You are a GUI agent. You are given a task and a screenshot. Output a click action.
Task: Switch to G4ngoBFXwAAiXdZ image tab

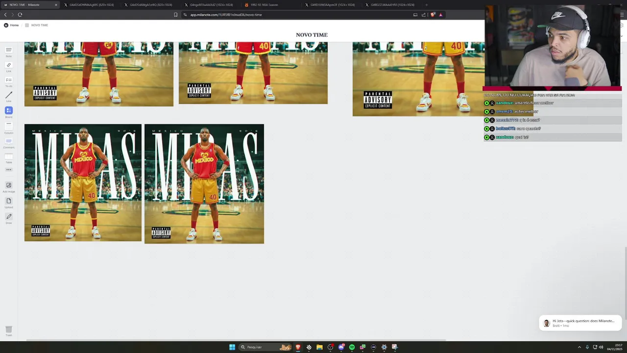211,5
